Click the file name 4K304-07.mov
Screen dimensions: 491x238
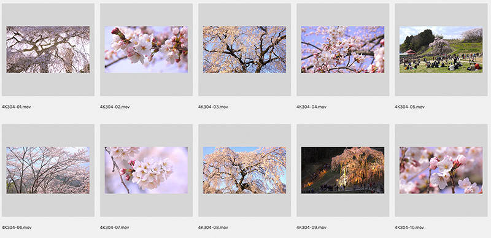[115, 228]
